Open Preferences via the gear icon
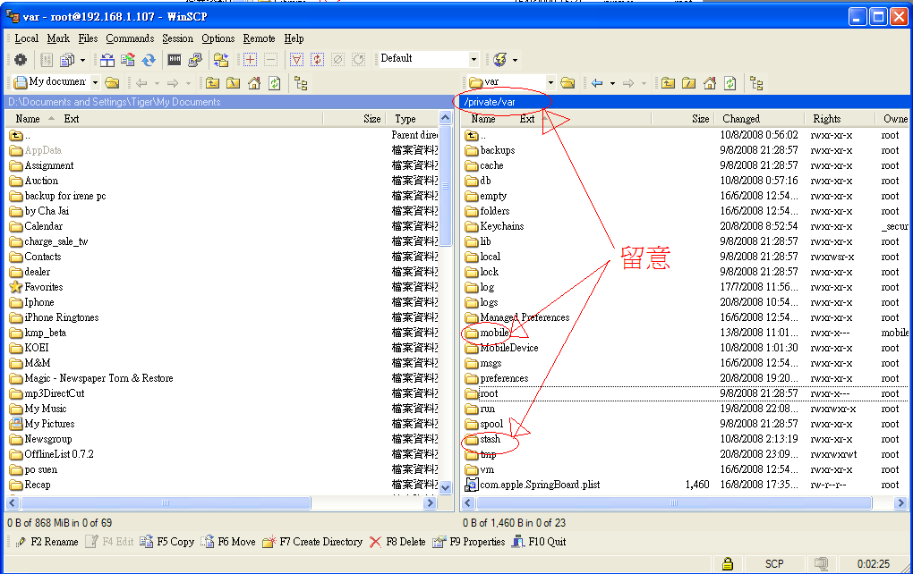Screen dimensions: 913x574 (x=20, y=60)
